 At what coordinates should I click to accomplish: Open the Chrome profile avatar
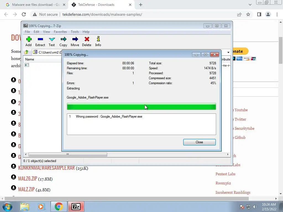coord(268,14)
